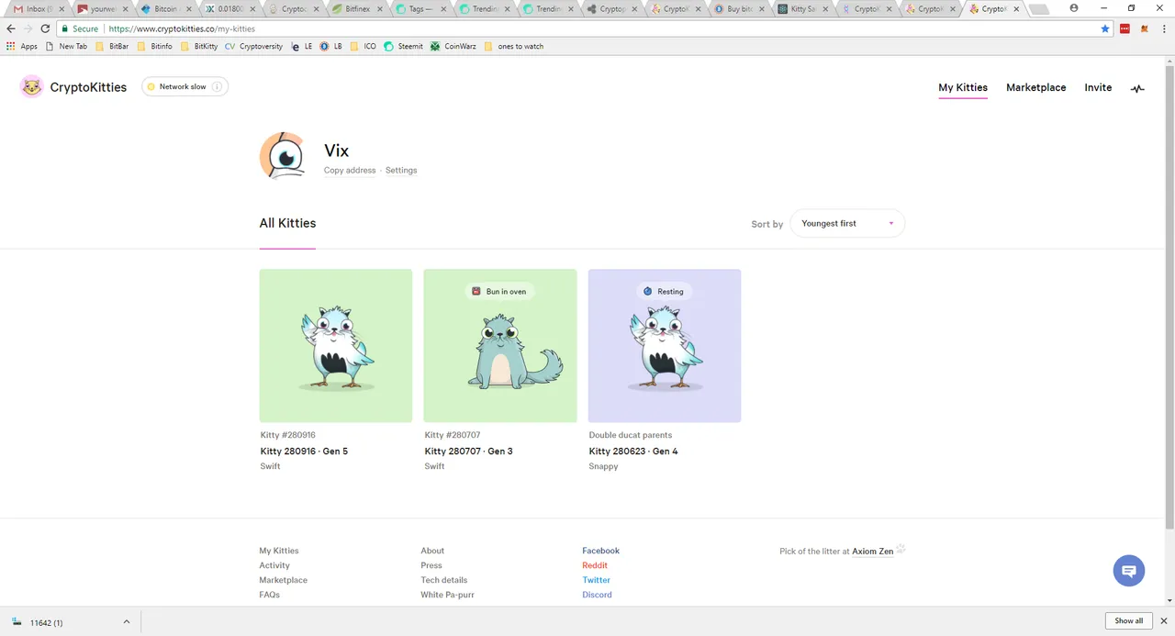The width and height of the screenshot is (1175, 636).
Task: Open the Cryptoversity bookmark
Action: click(x=254, y=46)
